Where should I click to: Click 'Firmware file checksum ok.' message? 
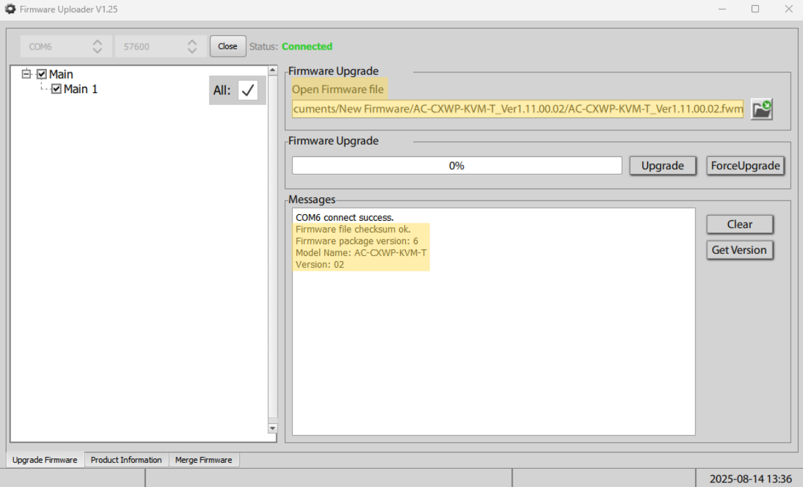tap(353, 229)
